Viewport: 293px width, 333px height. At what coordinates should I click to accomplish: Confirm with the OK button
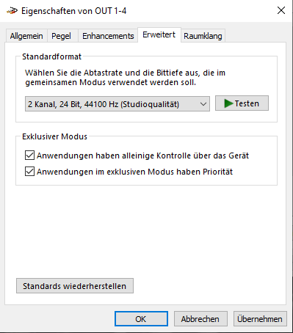click(141, 318)
